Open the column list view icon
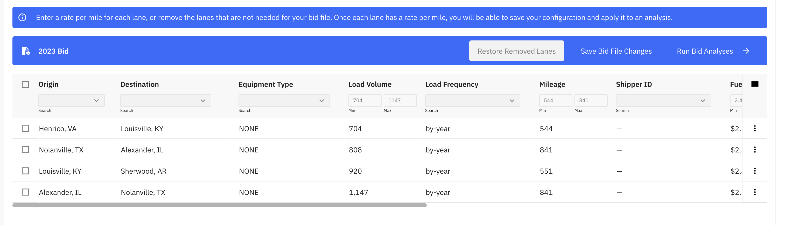The width and height of the screenshot is (785, 225). (754, 84)
